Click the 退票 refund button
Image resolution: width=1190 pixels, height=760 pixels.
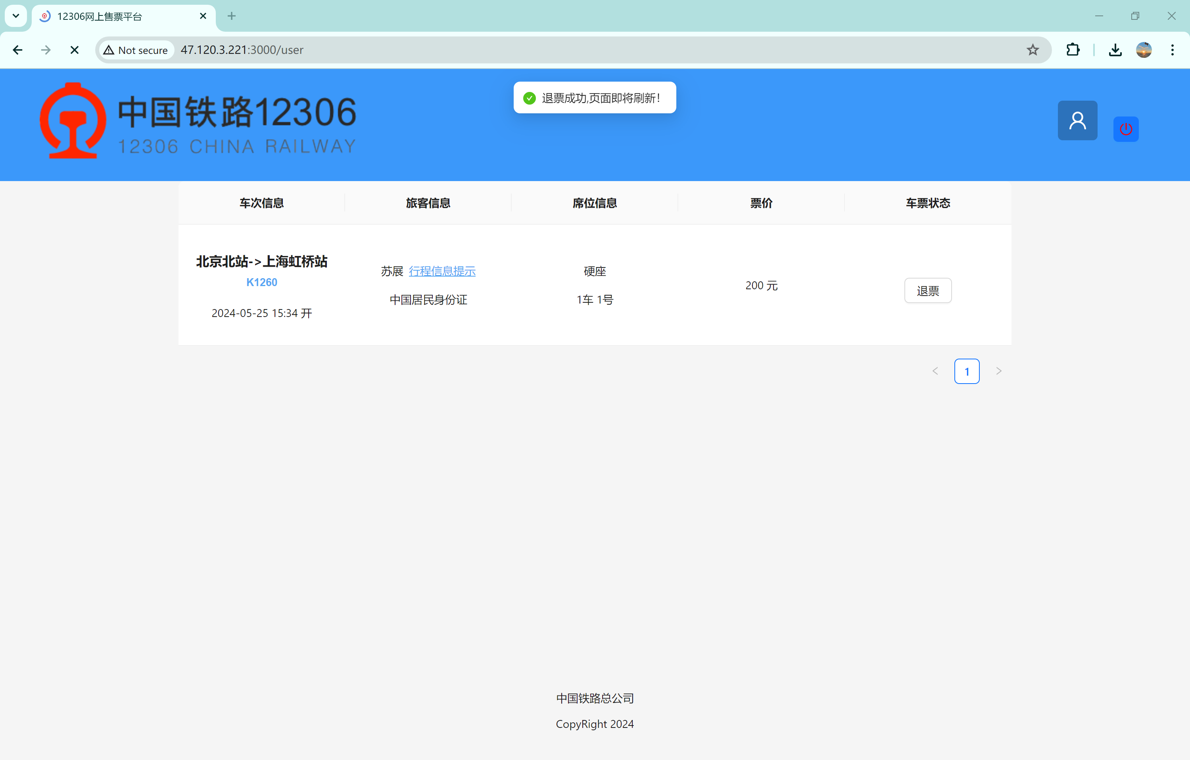click(x=927, y=291)
